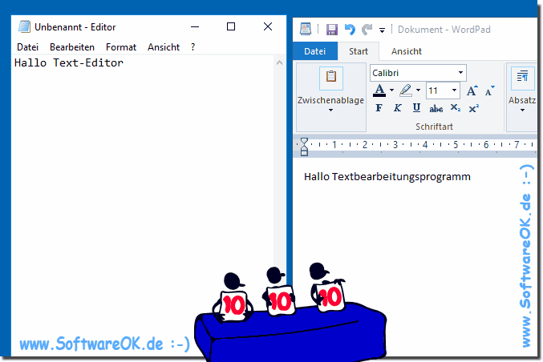Viewport: 543px width, 362px height.
Task: Click the grow font icon
Action: [x=472, y=90]
